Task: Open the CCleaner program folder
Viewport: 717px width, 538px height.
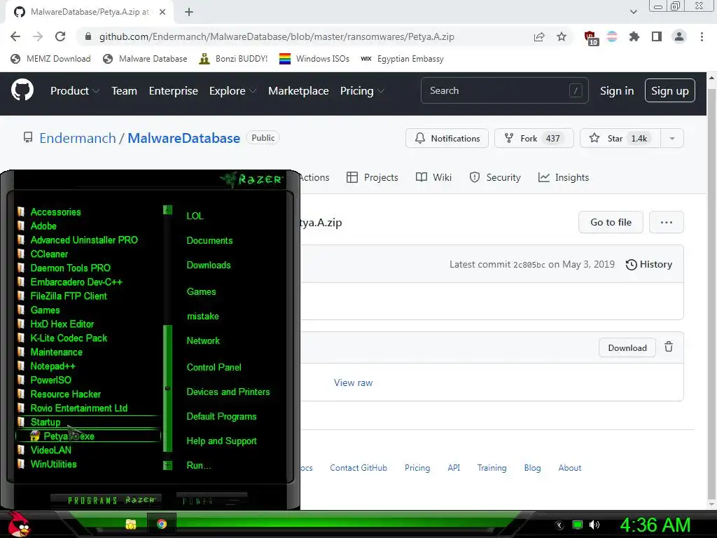Action: coord(49,254)
